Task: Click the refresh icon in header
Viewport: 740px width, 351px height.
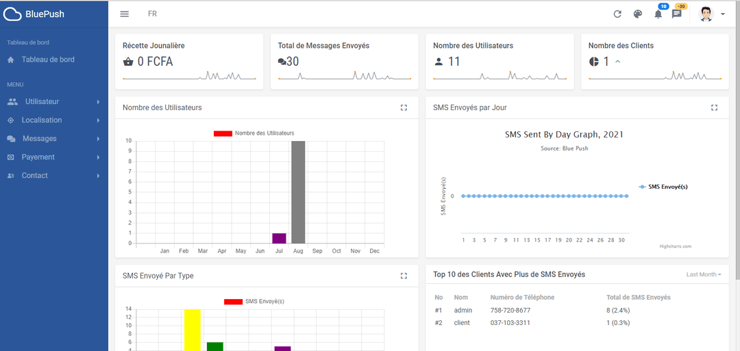Action: pyautogui.click(x=617, y=14)
